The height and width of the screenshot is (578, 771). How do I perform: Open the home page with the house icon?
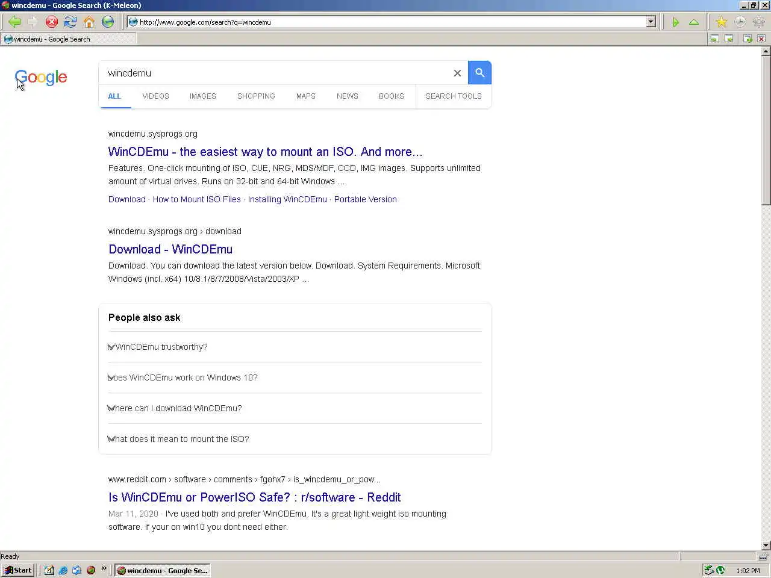(89, 22)
